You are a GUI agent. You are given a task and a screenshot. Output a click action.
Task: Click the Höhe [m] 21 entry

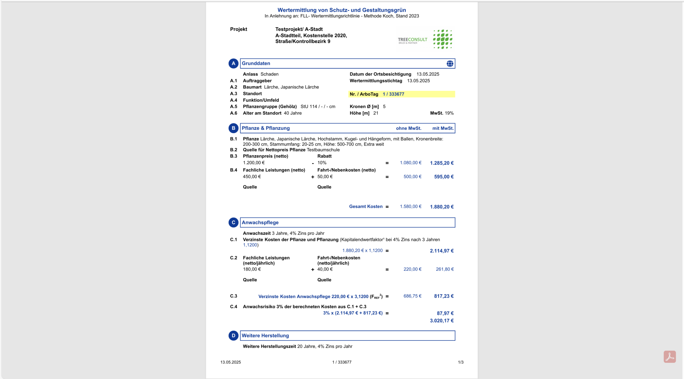(364, 113)
